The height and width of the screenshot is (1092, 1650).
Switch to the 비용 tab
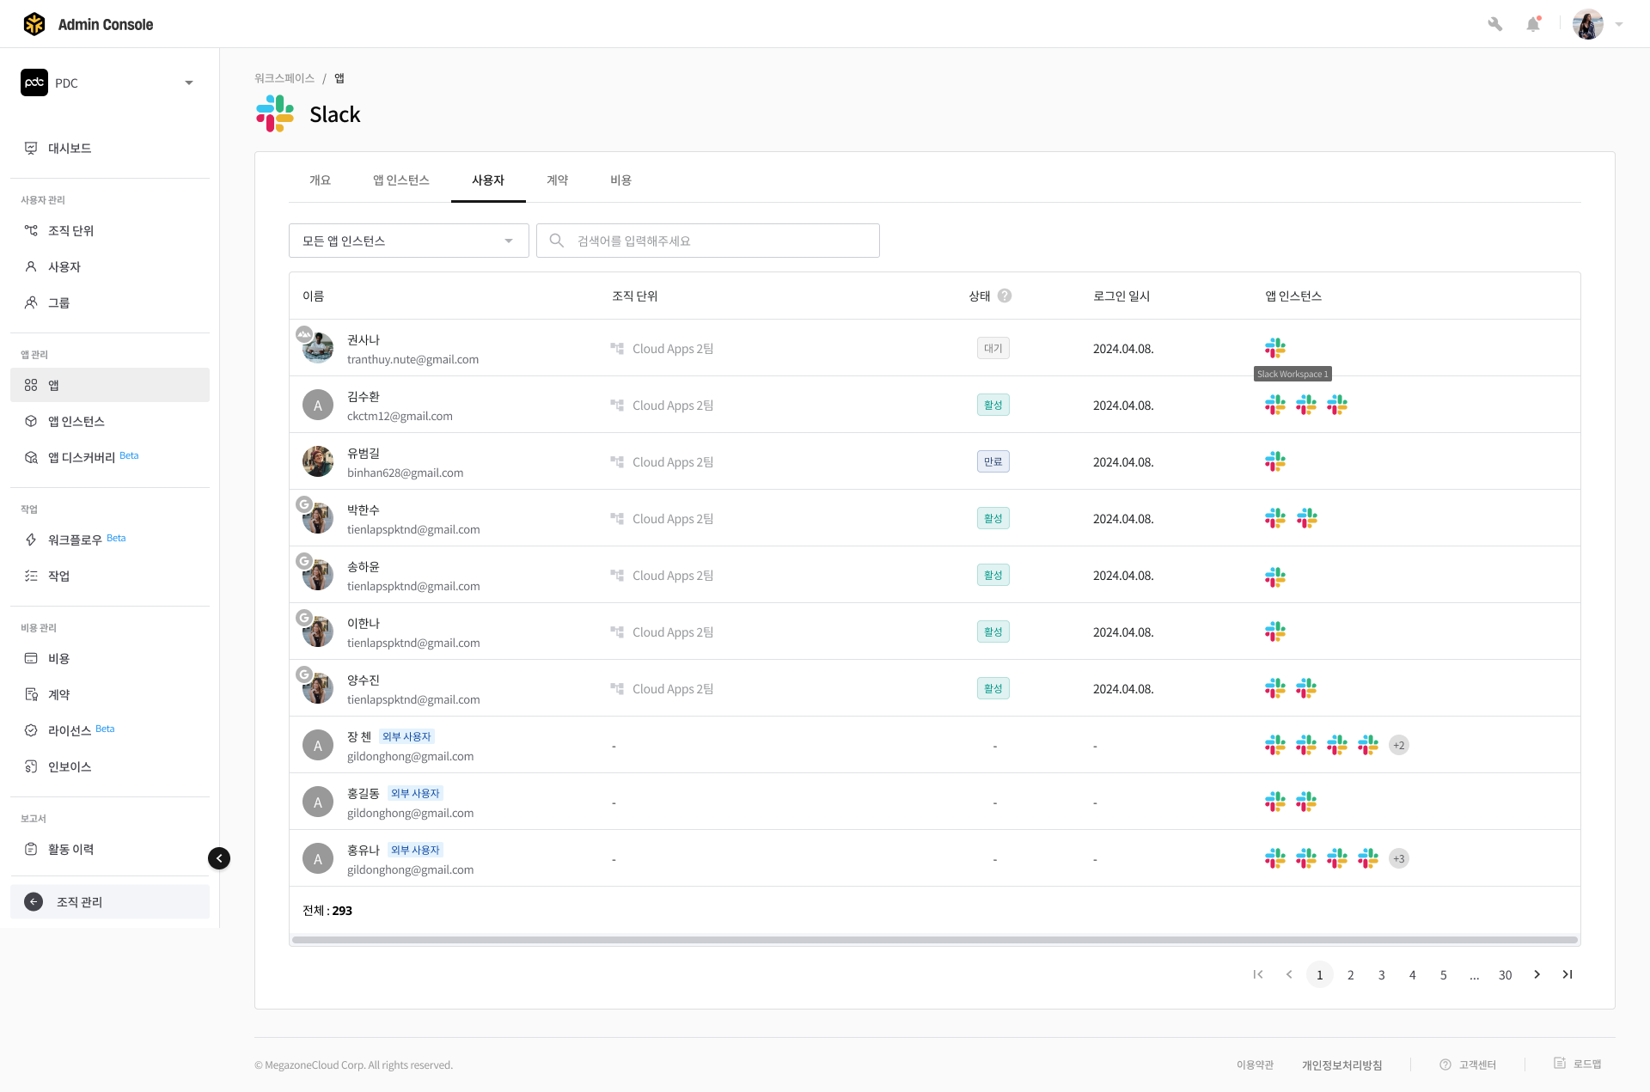pyautogui.click(x=621, y=180)
